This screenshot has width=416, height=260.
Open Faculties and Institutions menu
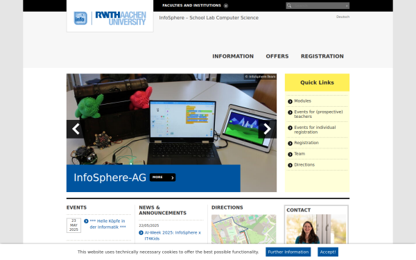coord(191,6)
